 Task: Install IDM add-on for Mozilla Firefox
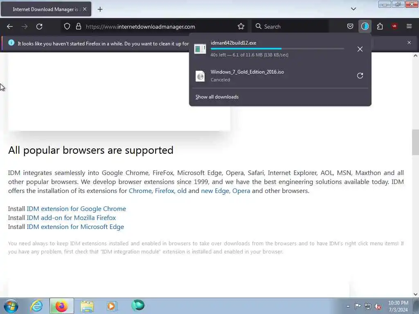[x=71, y=218]
